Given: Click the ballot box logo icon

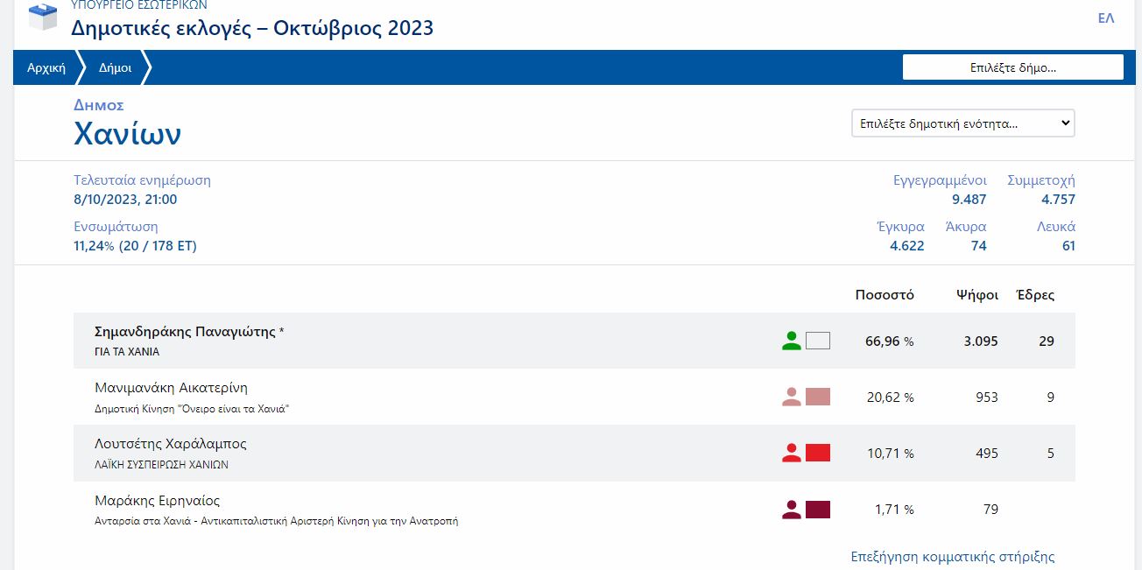Looking at the screenshot, I should click(43, 17).
